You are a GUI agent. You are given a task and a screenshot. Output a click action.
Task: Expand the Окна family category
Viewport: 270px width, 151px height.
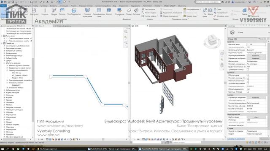pyautogui.click(x=5, y=120)
